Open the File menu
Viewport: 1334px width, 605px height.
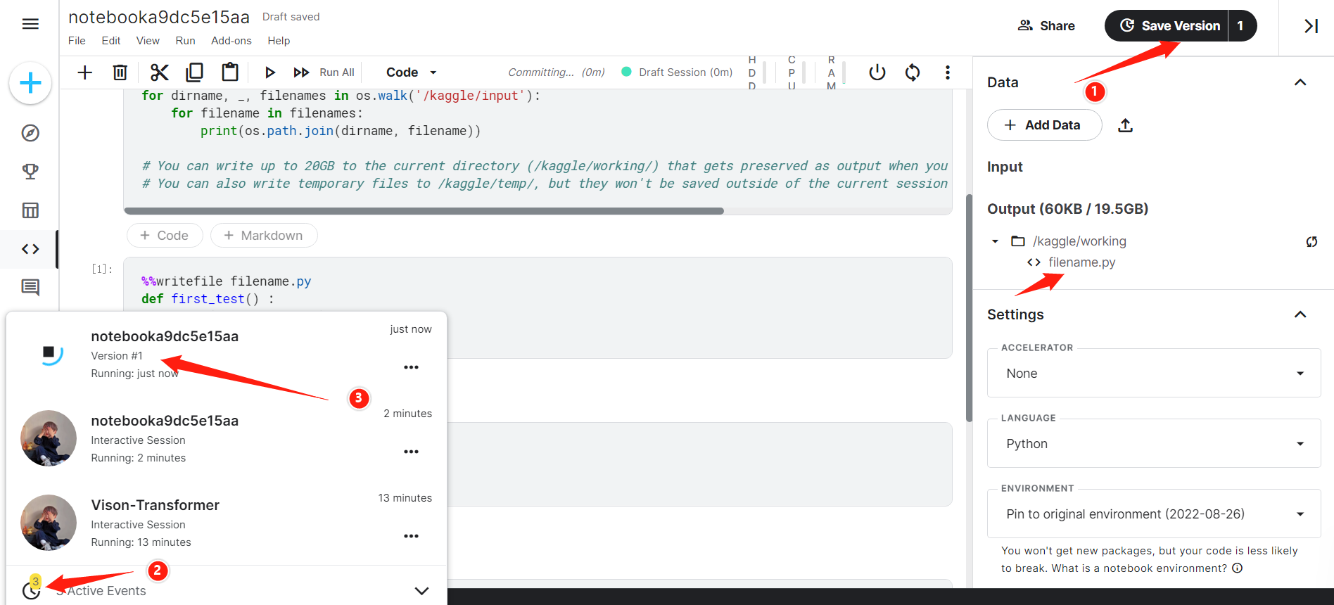[x=77, y=41]
